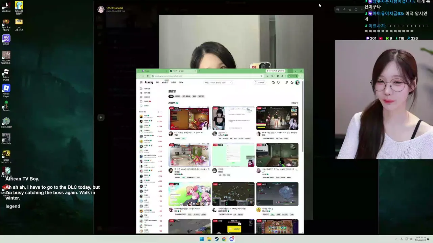The width and height of the screenshot is (433, 243).
Task: Download the image using the viewer toolbar
Action: tap(350, 9)
